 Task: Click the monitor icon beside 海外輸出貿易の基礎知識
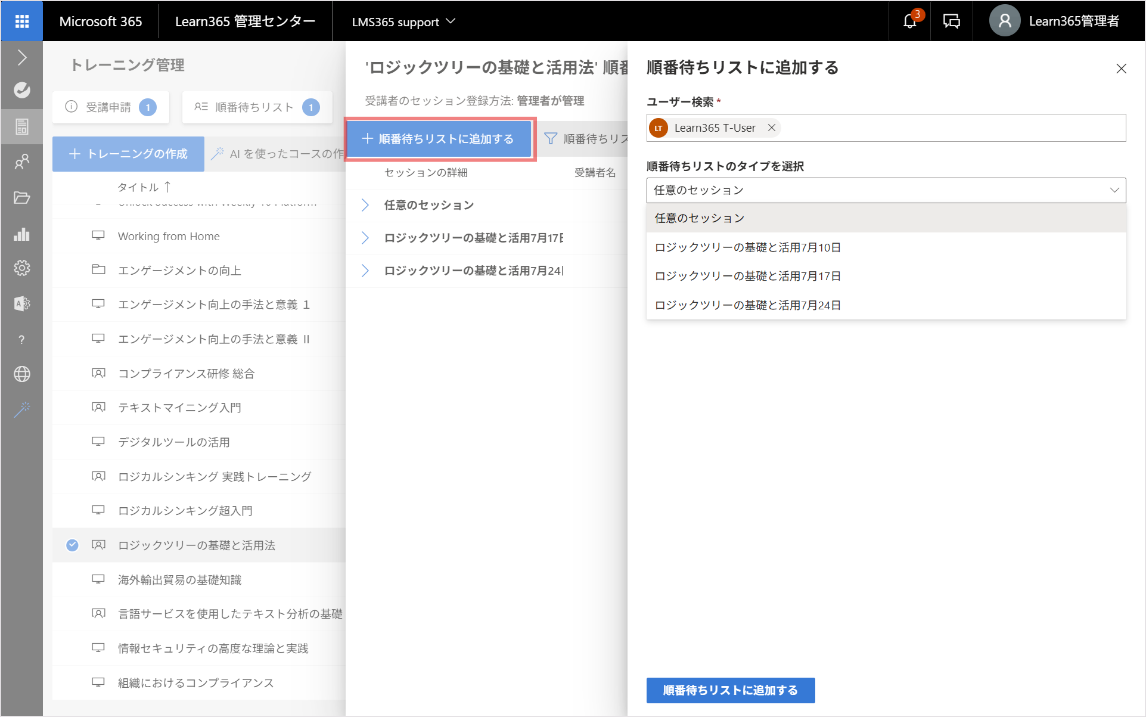tap(98, 579)
